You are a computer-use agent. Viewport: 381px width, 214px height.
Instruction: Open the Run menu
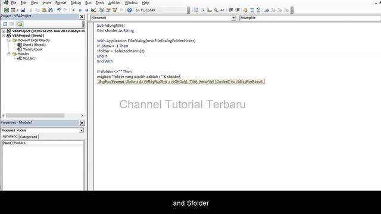[x=88, y=3]
